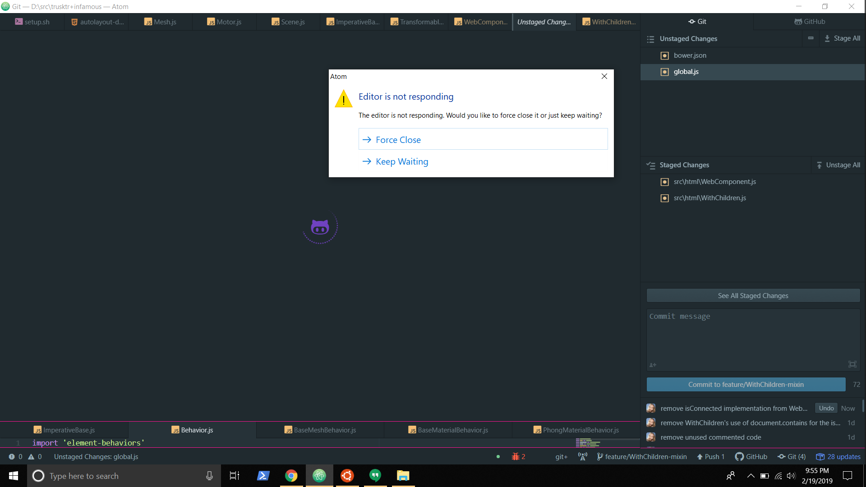
Task: Select bower.json in unstaged changes
Action: (690, 55)
